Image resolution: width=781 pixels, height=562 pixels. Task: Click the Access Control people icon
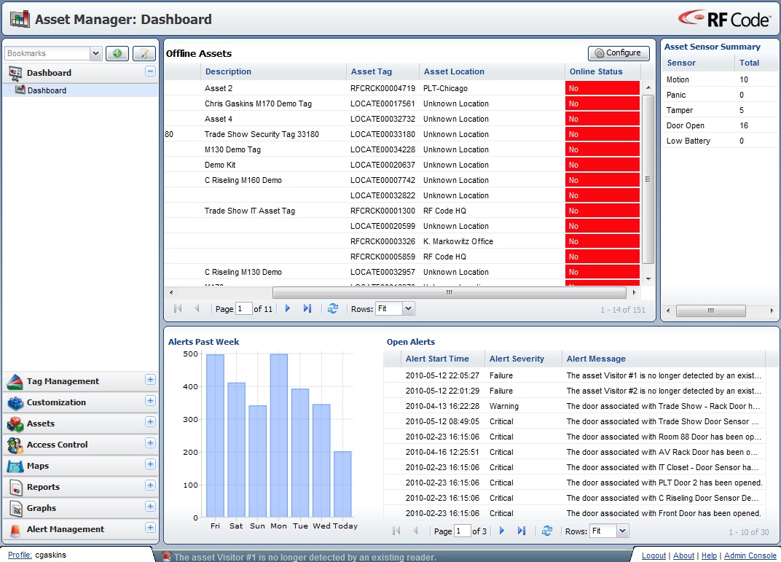click(15, 445)
